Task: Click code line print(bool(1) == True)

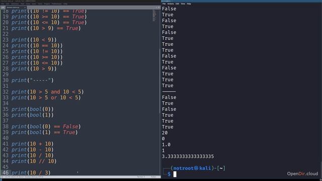Action: point(45,132)
